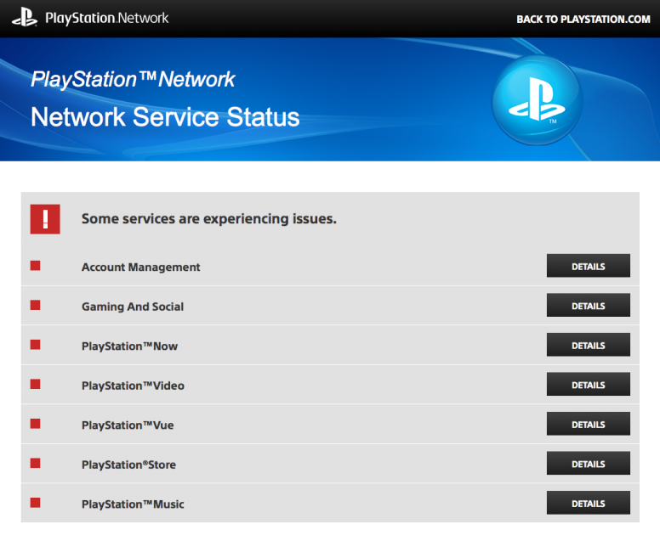
Task: Click the italic PlayStation™Network banner title
Action: click(x=133, y=80)
